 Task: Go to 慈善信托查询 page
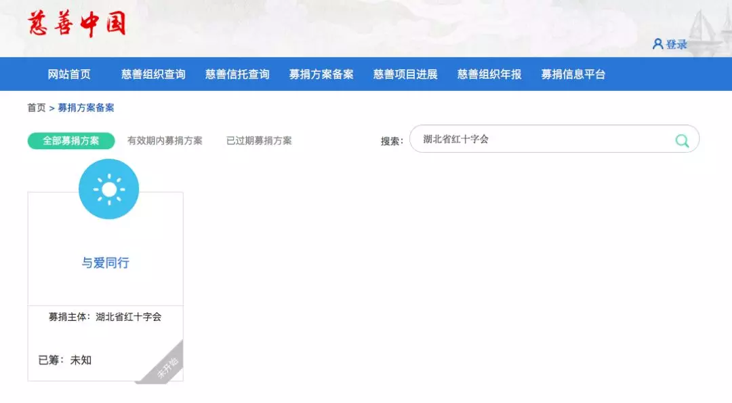[x=237, y=75]
